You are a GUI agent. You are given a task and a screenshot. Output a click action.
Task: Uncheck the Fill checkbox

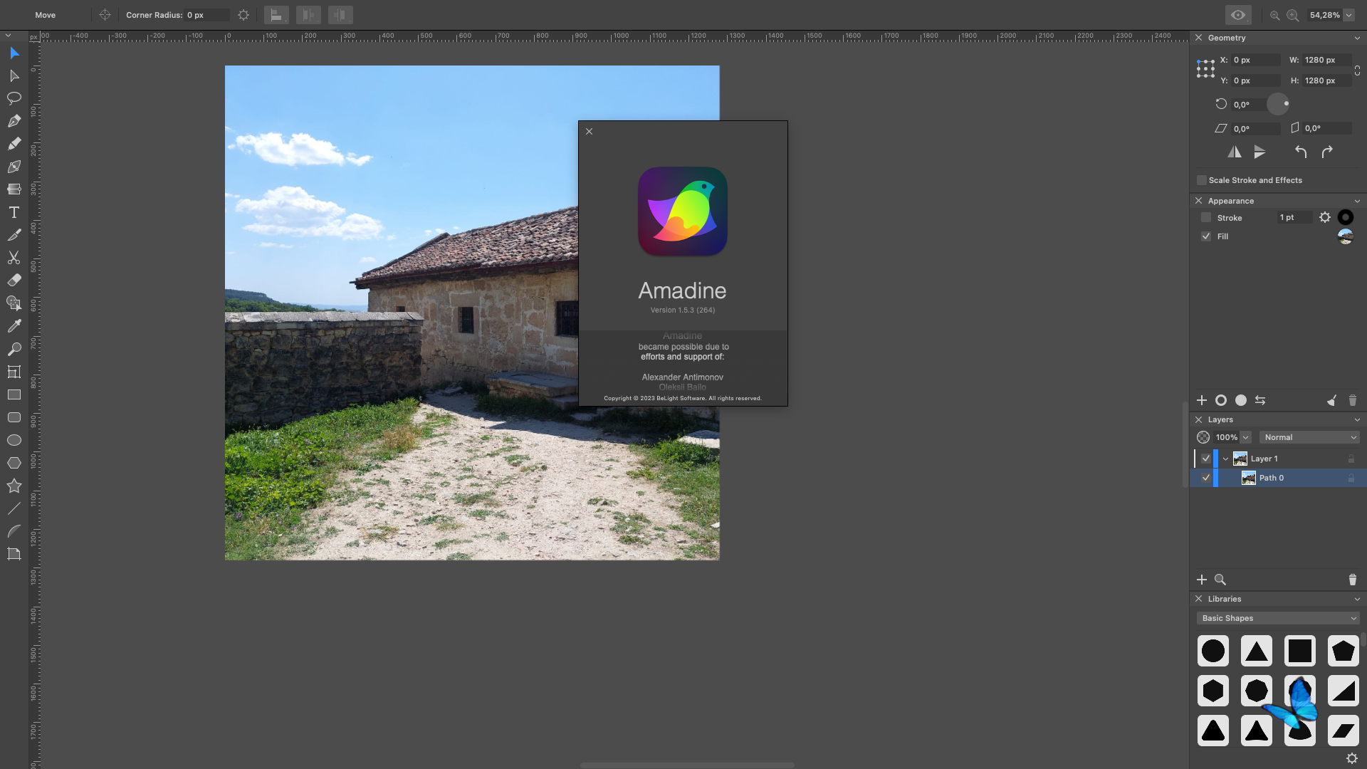1206,236
